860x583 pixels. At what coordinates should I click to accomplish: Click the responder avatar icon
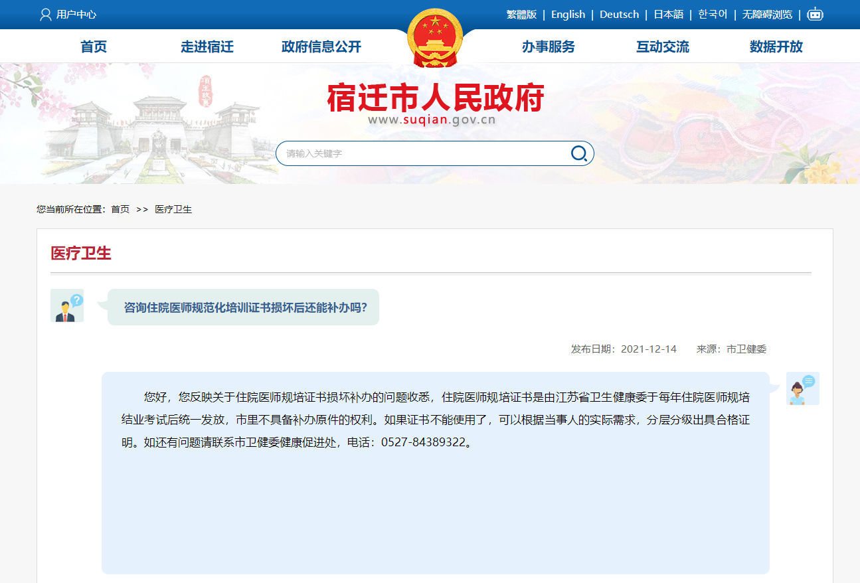802,388
